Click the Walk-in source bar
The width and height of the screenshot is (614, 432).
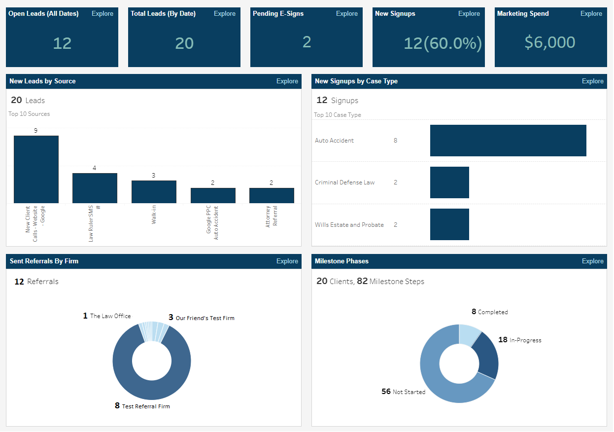[x=154, y=192]
